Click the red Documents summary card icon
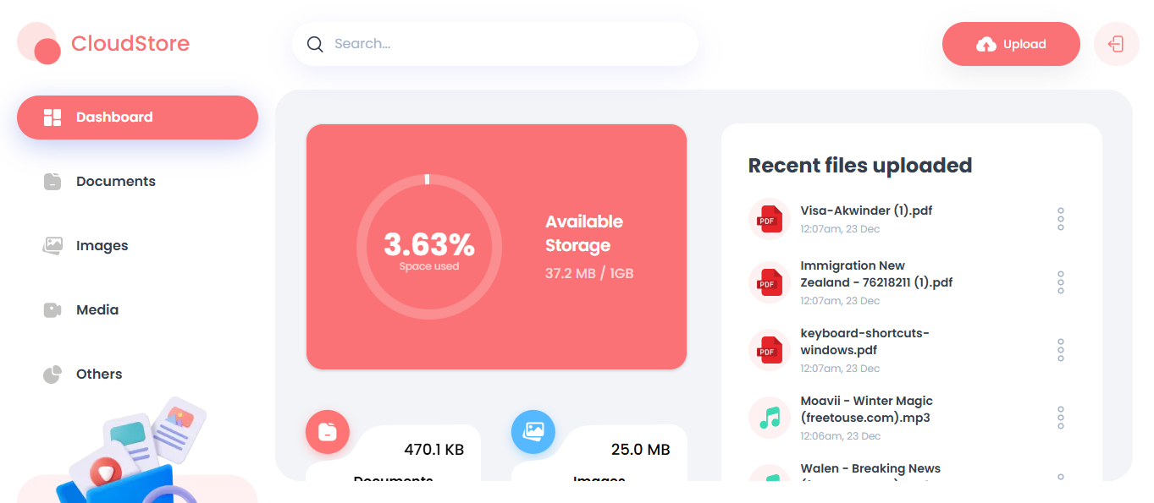 click(327, 432)
